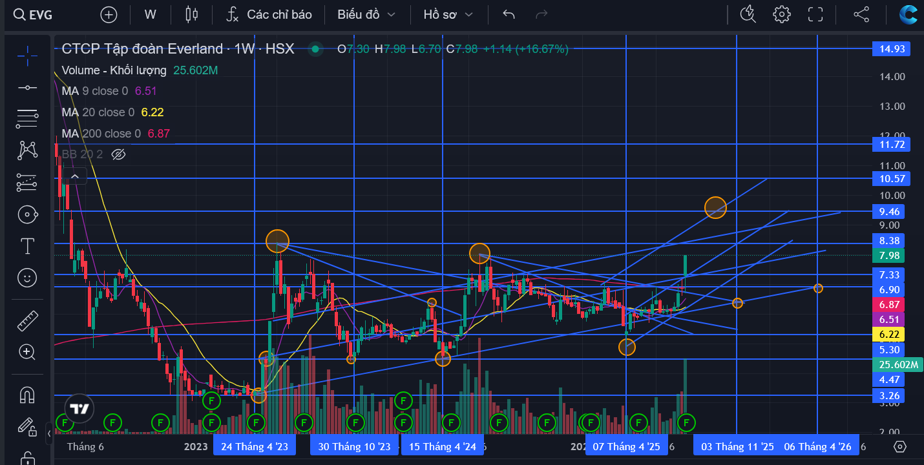Expand the Hồ sơ dropdown

[448, 14]
